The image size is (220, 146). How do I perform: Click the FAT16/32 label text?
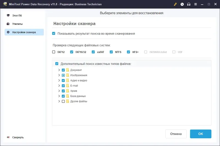pos(81,52)
